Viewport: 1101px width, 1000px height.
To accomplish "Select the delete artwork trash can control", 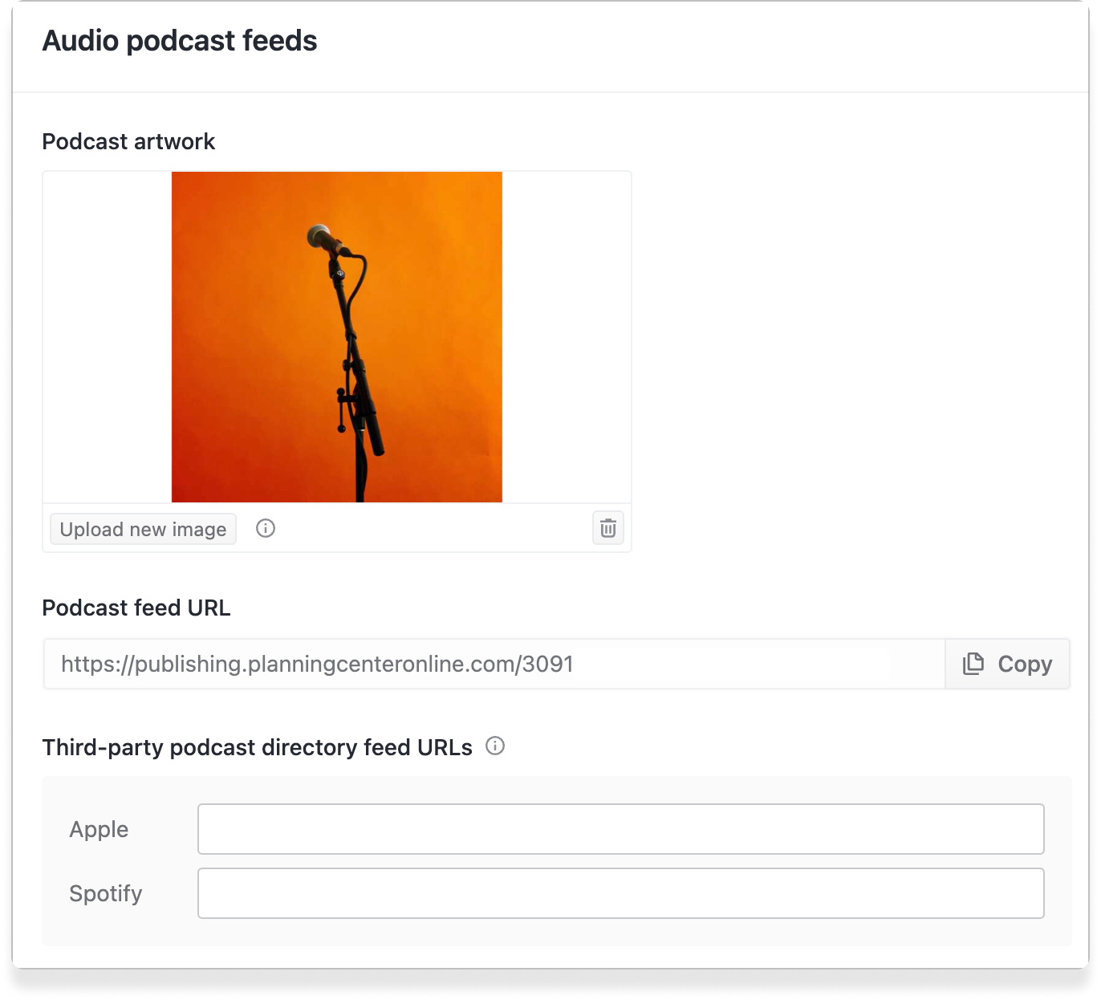I will [607, 528].
